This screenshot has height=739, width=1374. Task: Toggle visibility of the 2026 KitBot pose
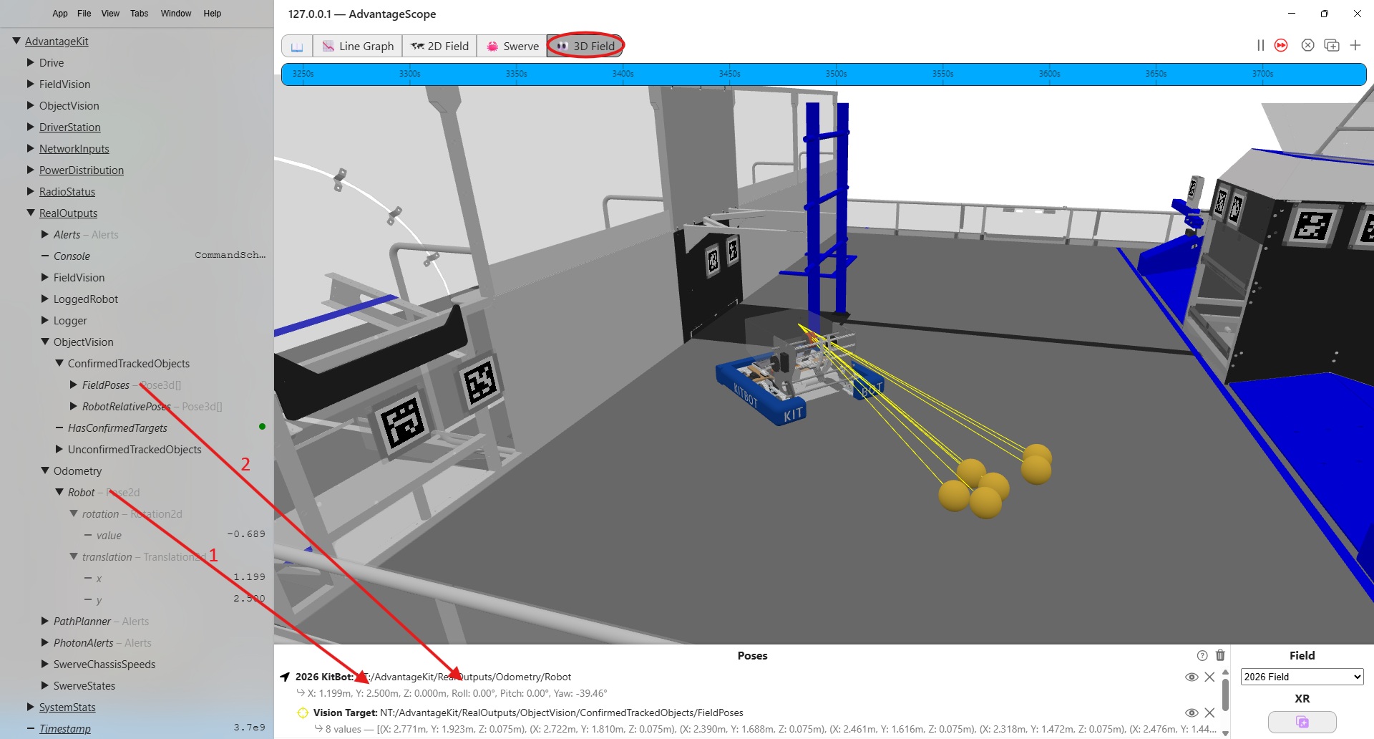click(1192, 677)
